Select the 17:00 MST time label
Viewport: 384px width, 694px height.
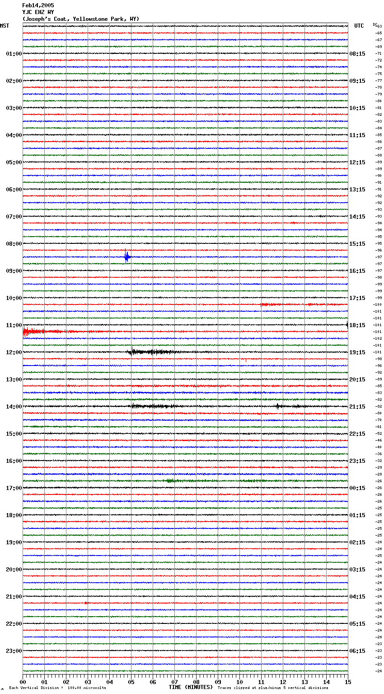pos(14,488)
